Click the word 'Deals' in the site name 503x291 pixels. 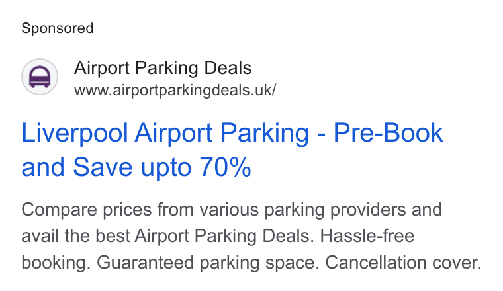(228, 68)
